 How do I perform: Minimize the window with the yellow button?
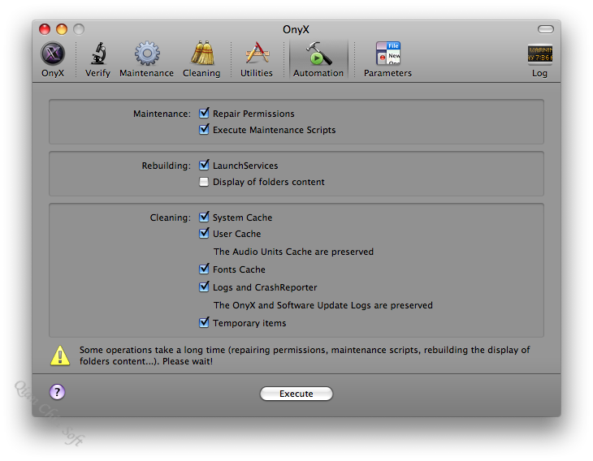click(x=62, y=29)
